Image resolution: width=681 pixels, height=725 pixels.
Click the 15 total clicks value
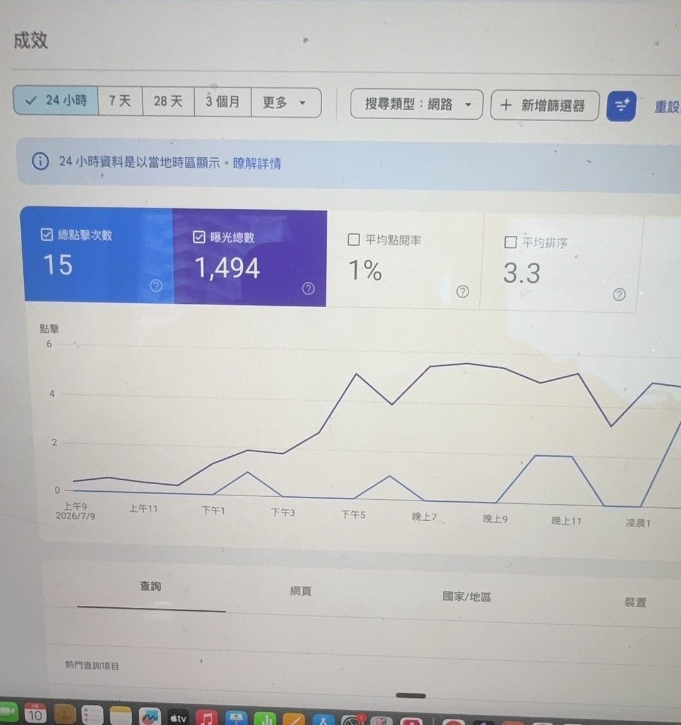pos(58,265)
